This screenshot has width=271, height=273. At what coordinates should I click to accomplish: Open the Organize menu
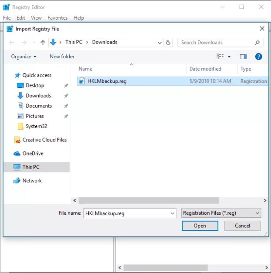pyautogui.click(x=24, y=57)
